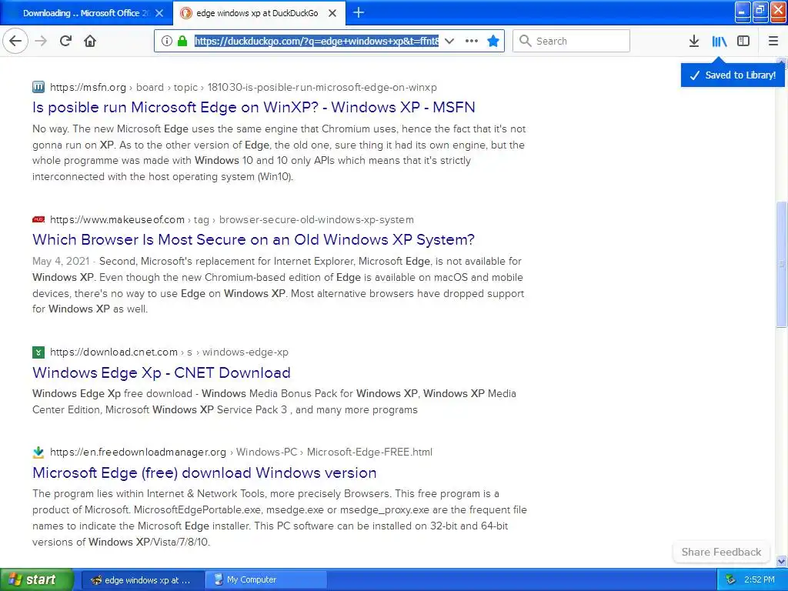Click the freedownloadmanager.org favicon

coord(38,452)
